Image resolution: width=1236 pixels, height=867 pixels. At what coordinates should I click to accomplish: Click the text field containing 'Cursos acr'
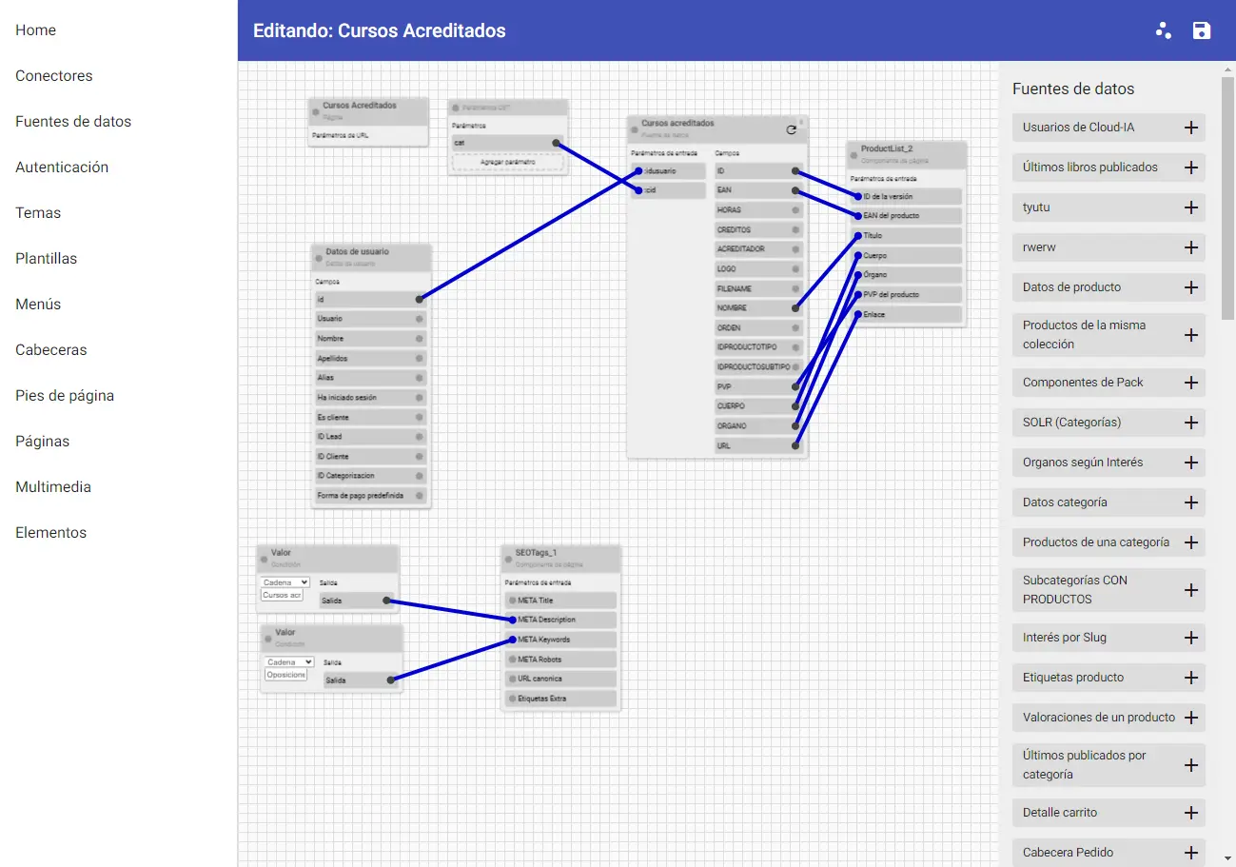click(282, 595)
